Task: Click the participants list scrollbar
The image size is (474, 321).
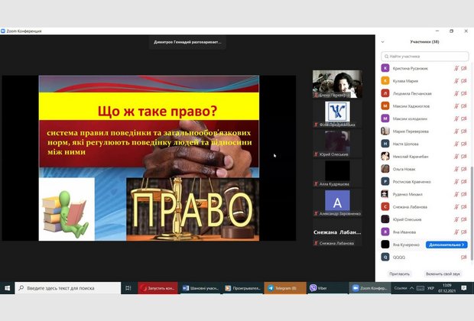Action: click(472, 213)
